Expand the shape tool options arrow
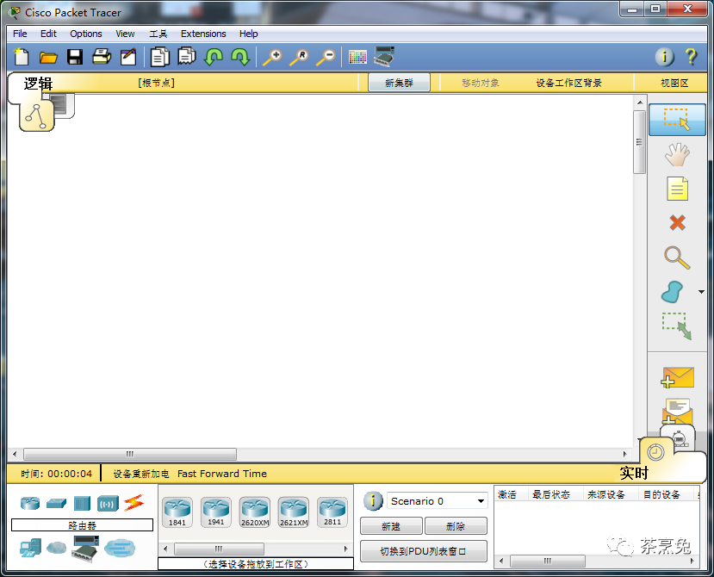Image resolution: width=714 pixels, height=577 pixels. [701, 292]
